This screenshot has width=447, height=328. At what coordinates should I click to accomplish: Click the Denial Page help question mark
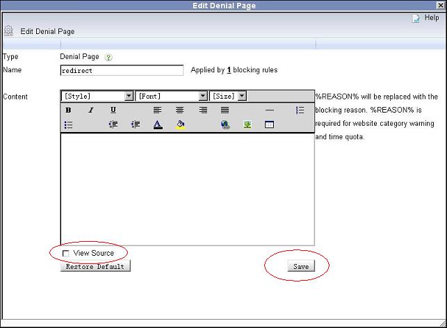[x=108, y=57]
